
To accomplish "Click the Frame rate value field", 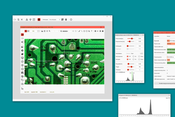I will click(139, 39).
